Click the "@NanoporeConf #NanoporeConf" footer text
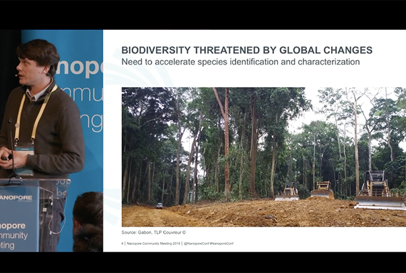Screen dimensions: 406x273 (208, 243)
